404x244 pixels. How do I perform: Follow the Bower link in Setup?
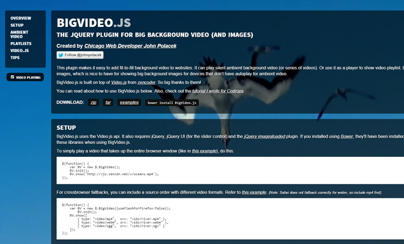(347, 137)
